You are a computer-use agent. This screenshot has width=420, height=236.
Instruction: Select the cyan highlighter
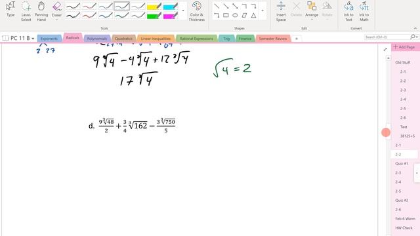tap(171, 6)
